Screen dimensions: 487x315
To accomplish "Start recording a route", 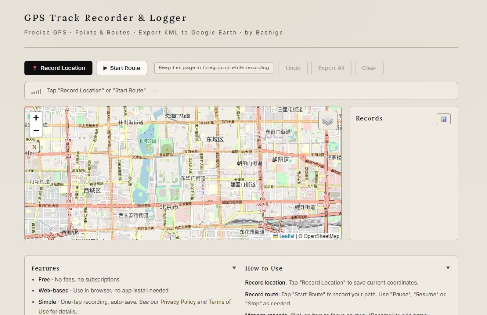I will 121,68.
